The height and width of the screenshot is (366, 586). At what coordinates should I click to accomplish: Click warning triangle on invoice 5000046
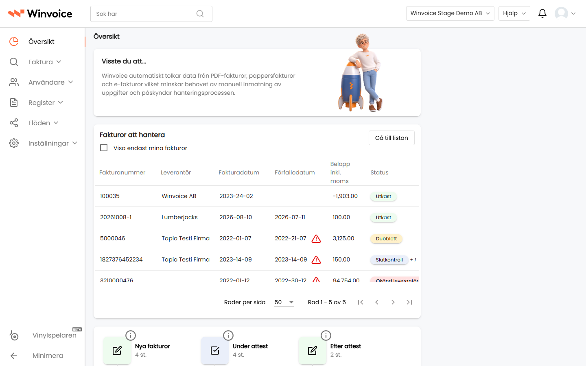click(x=316, y=239)
